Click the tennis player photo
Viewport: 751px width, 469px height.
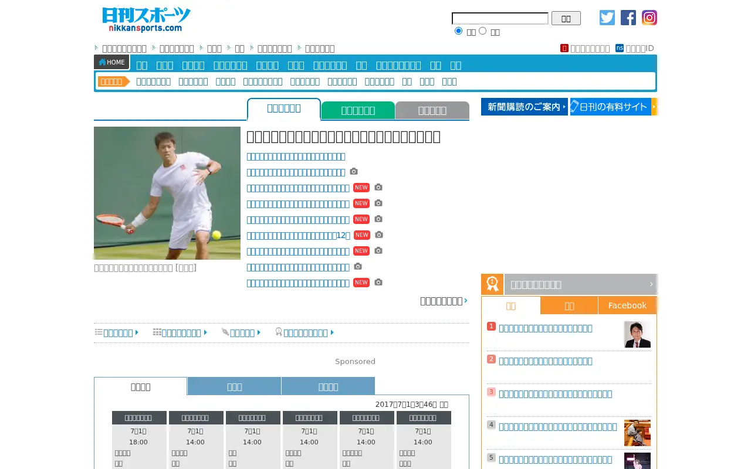(167, 193)
